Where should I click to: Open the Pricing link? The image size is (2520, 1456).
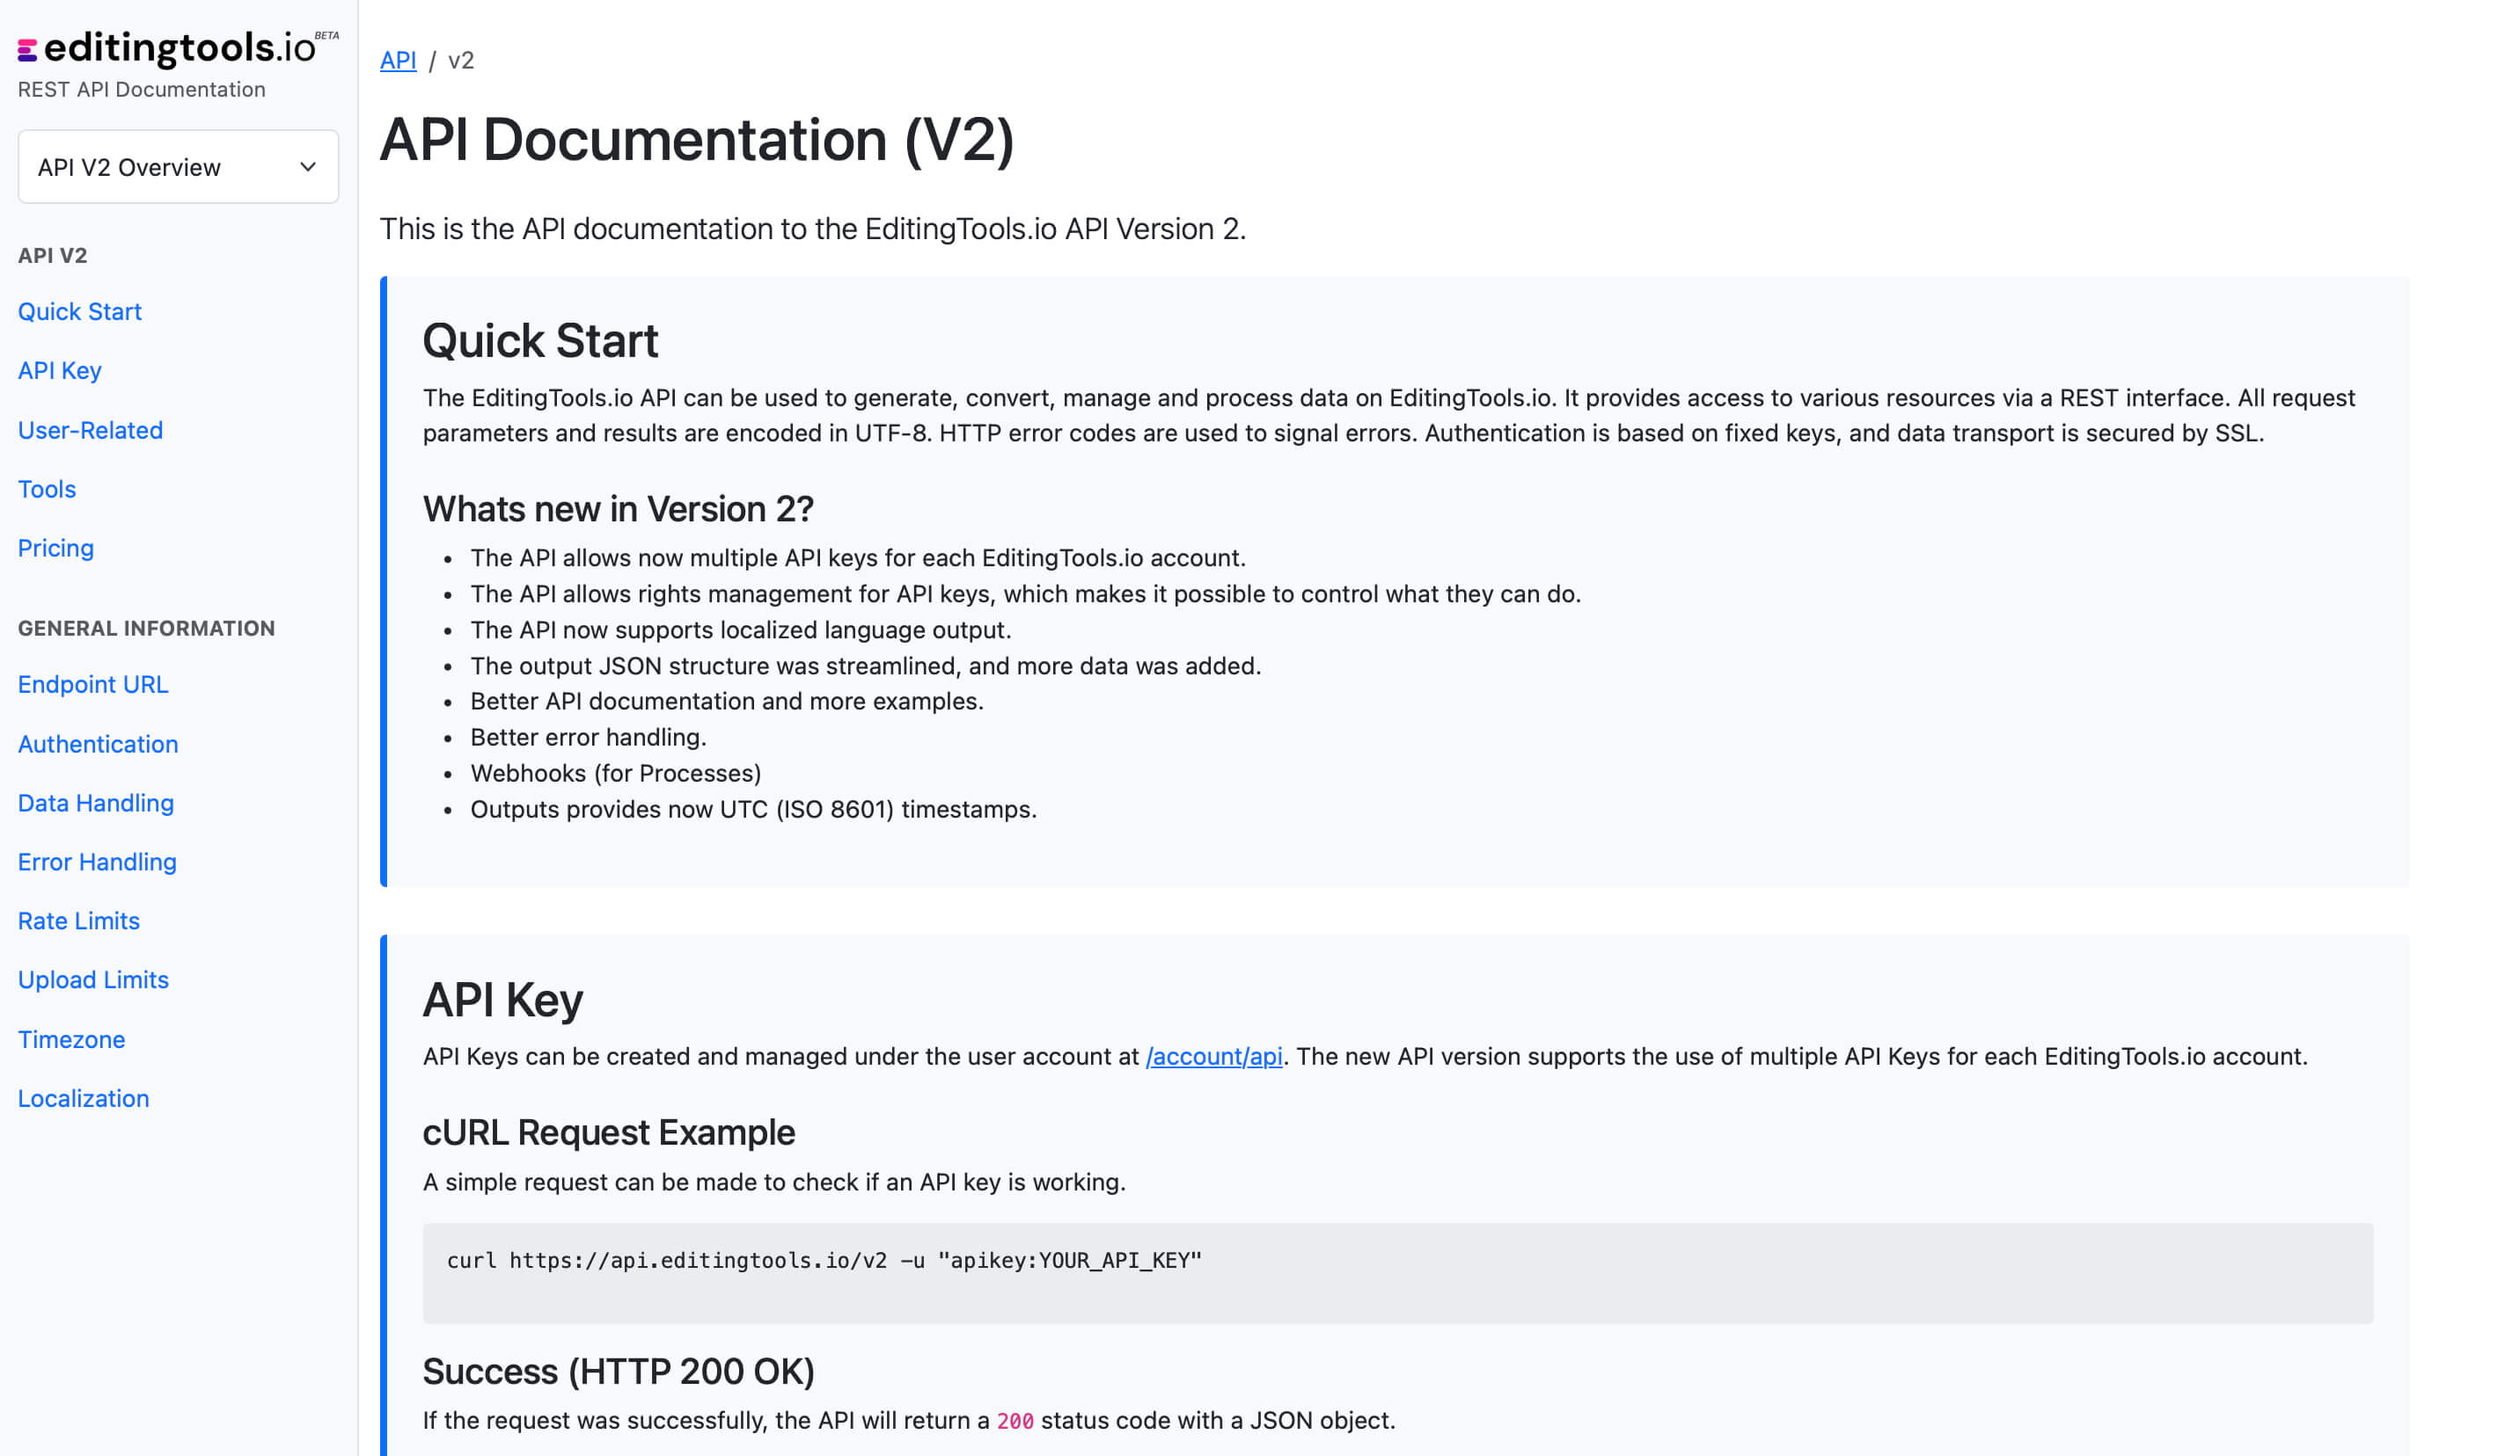pos(56,549)
